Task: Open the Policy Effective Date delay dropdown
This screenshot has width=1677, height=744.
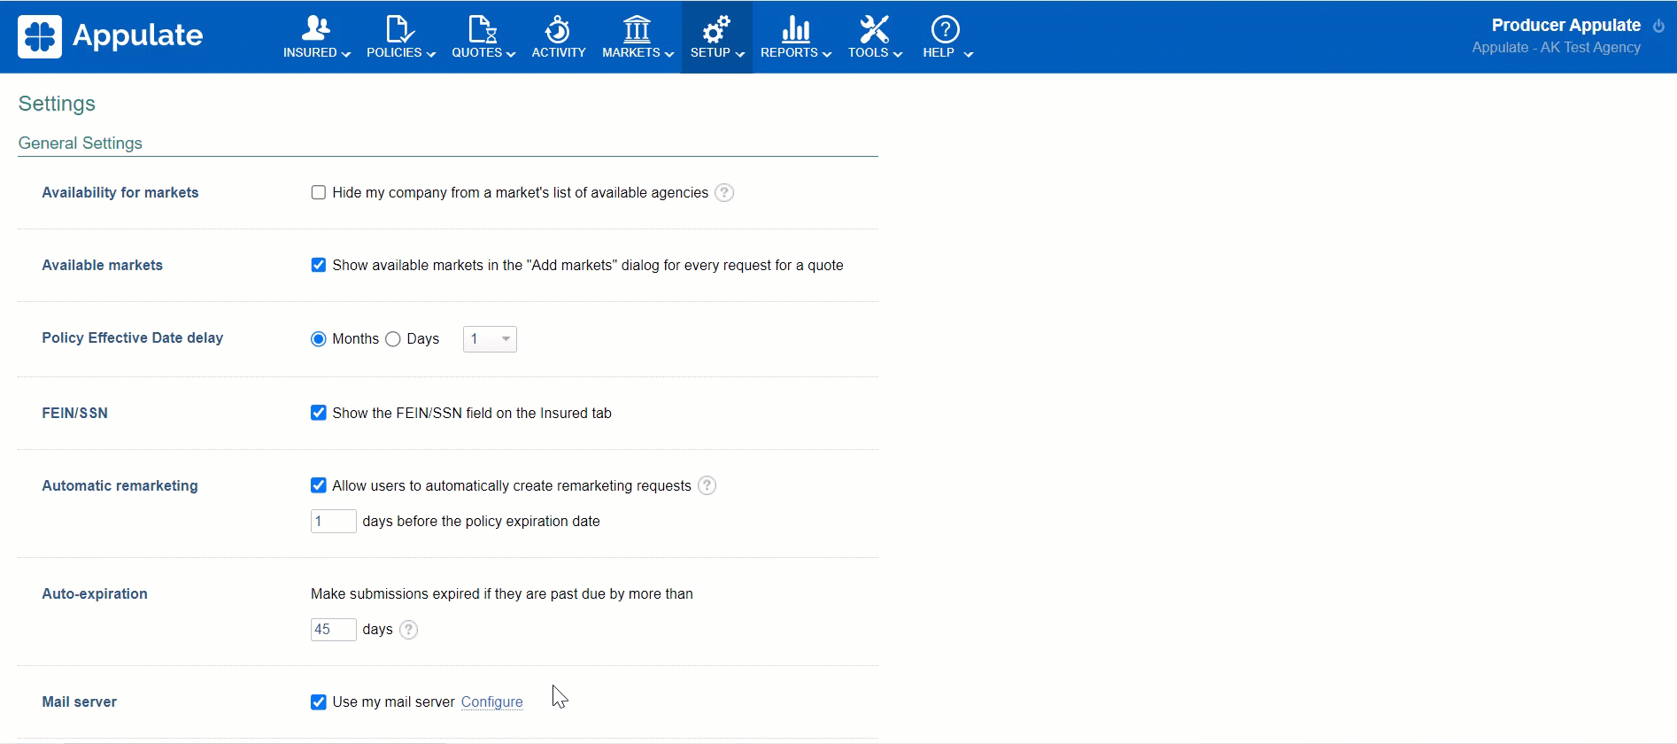Action: tap(490, 339)
